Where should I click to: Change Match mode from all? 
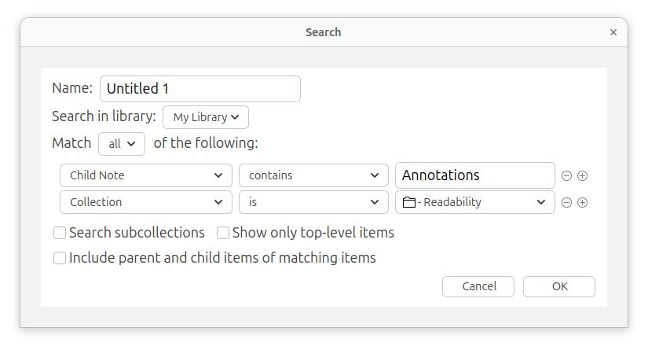point(122,144)
